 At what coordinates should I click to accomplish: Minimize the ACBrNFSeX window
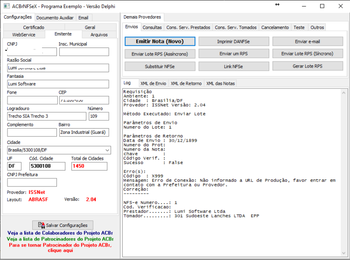pyautogui.click(x=304, y=6)
